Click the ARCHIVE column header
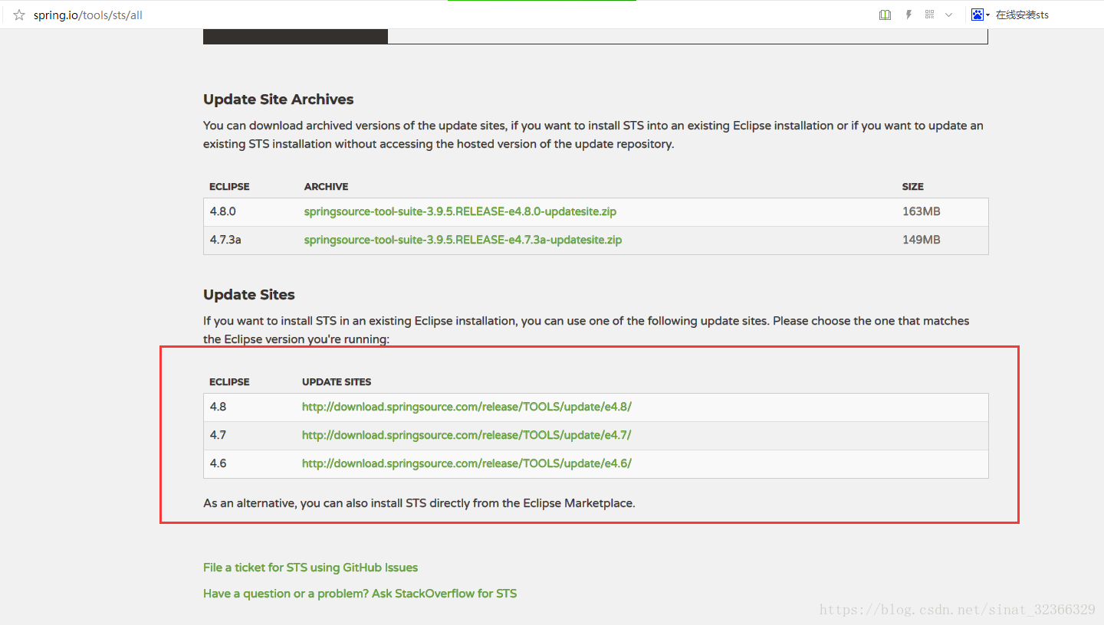1104x625 pixels. pyautogui.click(x=326, y=187)
